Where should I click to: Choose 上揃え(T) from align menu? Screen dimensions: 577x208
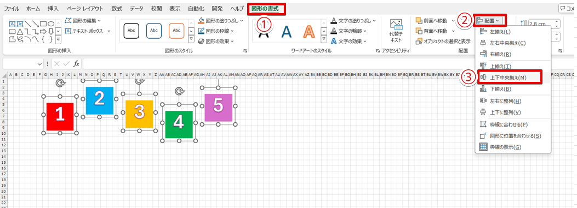coord(513,66)
